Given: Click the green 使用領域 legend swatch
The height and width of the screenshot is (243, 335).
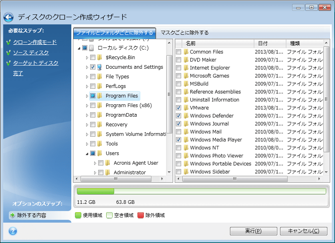Looking at the screenshot, I should click(78, 215).
